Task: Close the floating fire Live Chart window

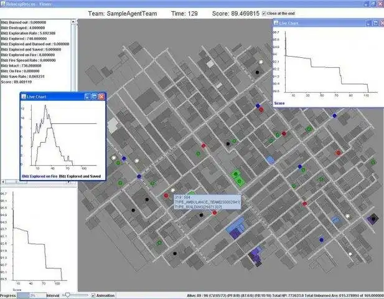Action: coord(101,97)
